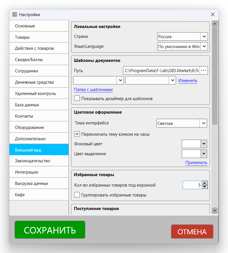
Task: Open the template path browse button (…)
Action: (x=204, y=70)
